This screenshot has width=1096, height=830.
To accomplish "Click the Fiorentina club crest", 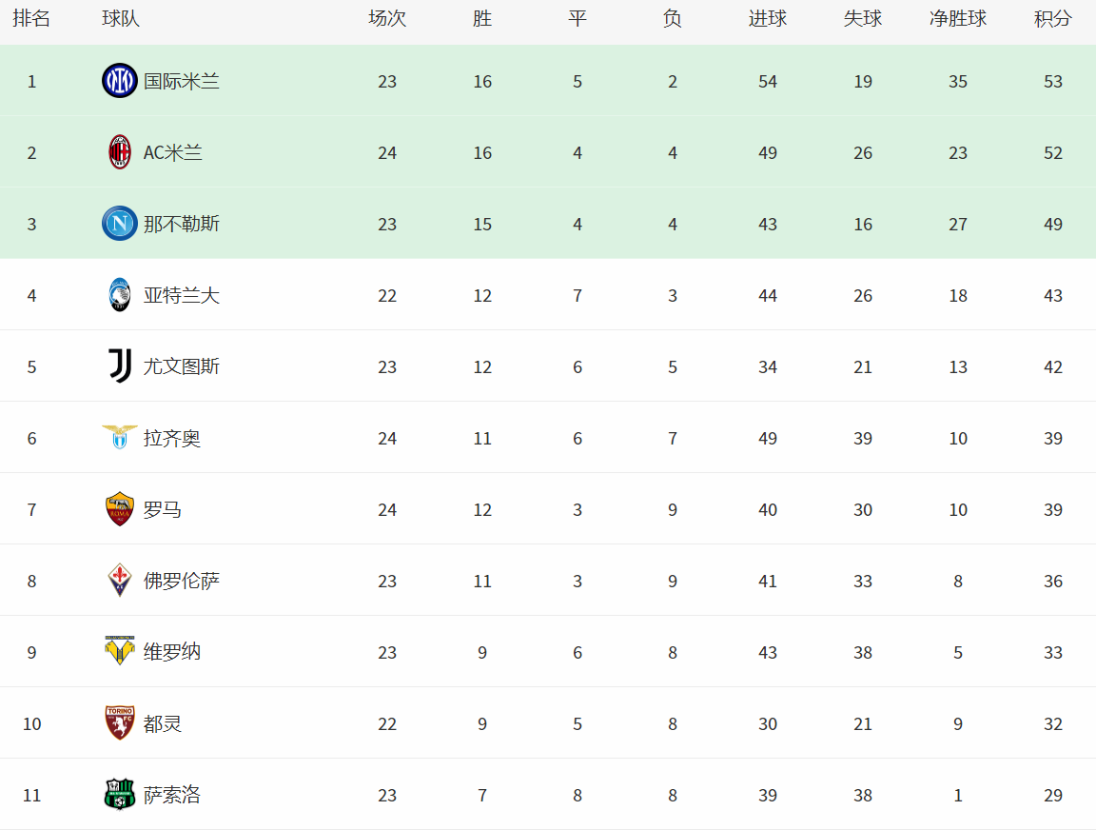I will pyautogui.click(x=120, y=581).
